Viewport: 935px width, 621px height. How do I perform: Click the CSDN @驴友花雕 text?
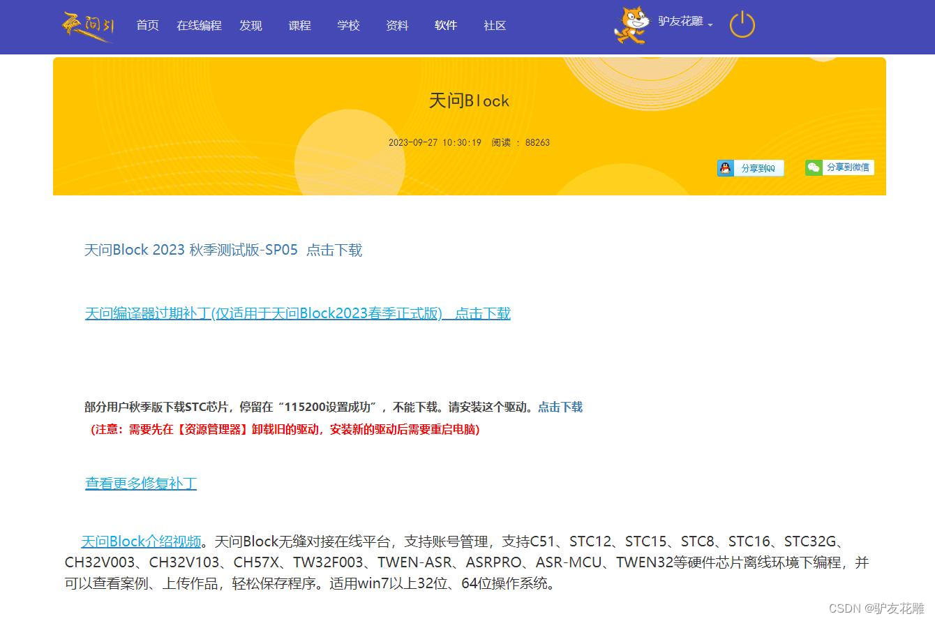tap(877, 608)
